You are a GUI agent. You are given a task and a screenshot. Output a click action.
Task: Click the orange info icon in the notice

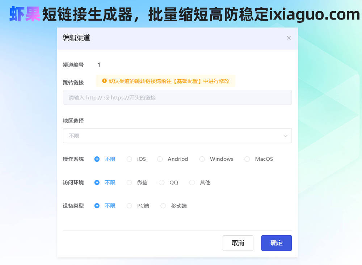click(x=104, y=81)
